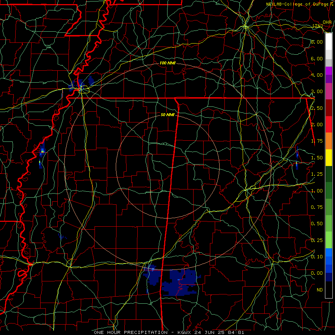Click the 8.00 legend value
The width and height of the screenshot is (335, 335).
317,42
